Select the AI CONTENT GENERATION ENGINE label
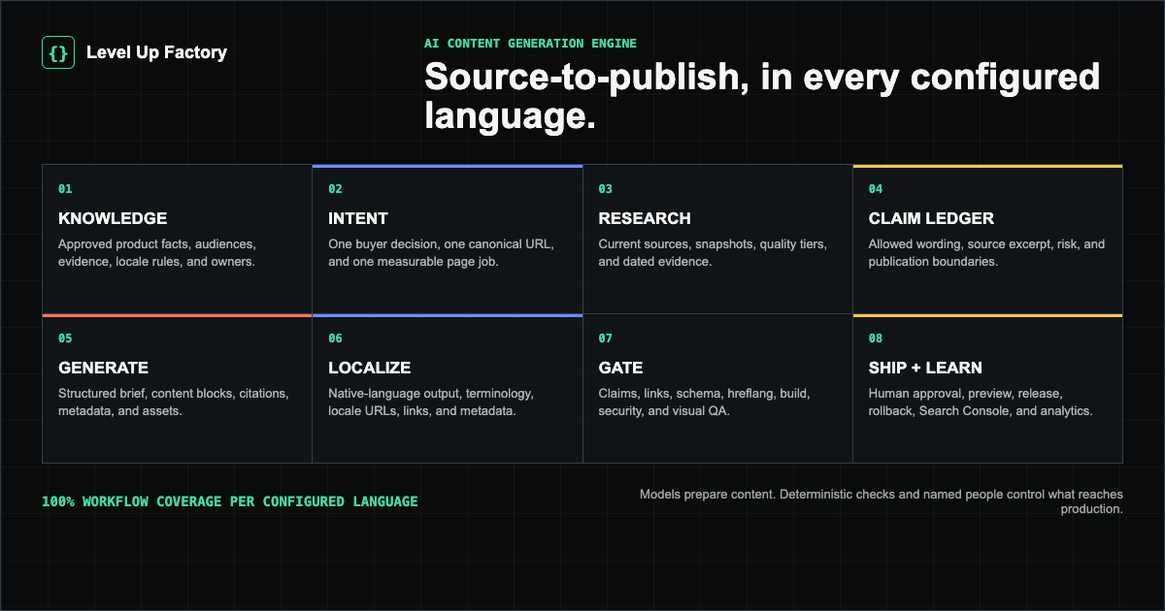 [x=530, y=44]
